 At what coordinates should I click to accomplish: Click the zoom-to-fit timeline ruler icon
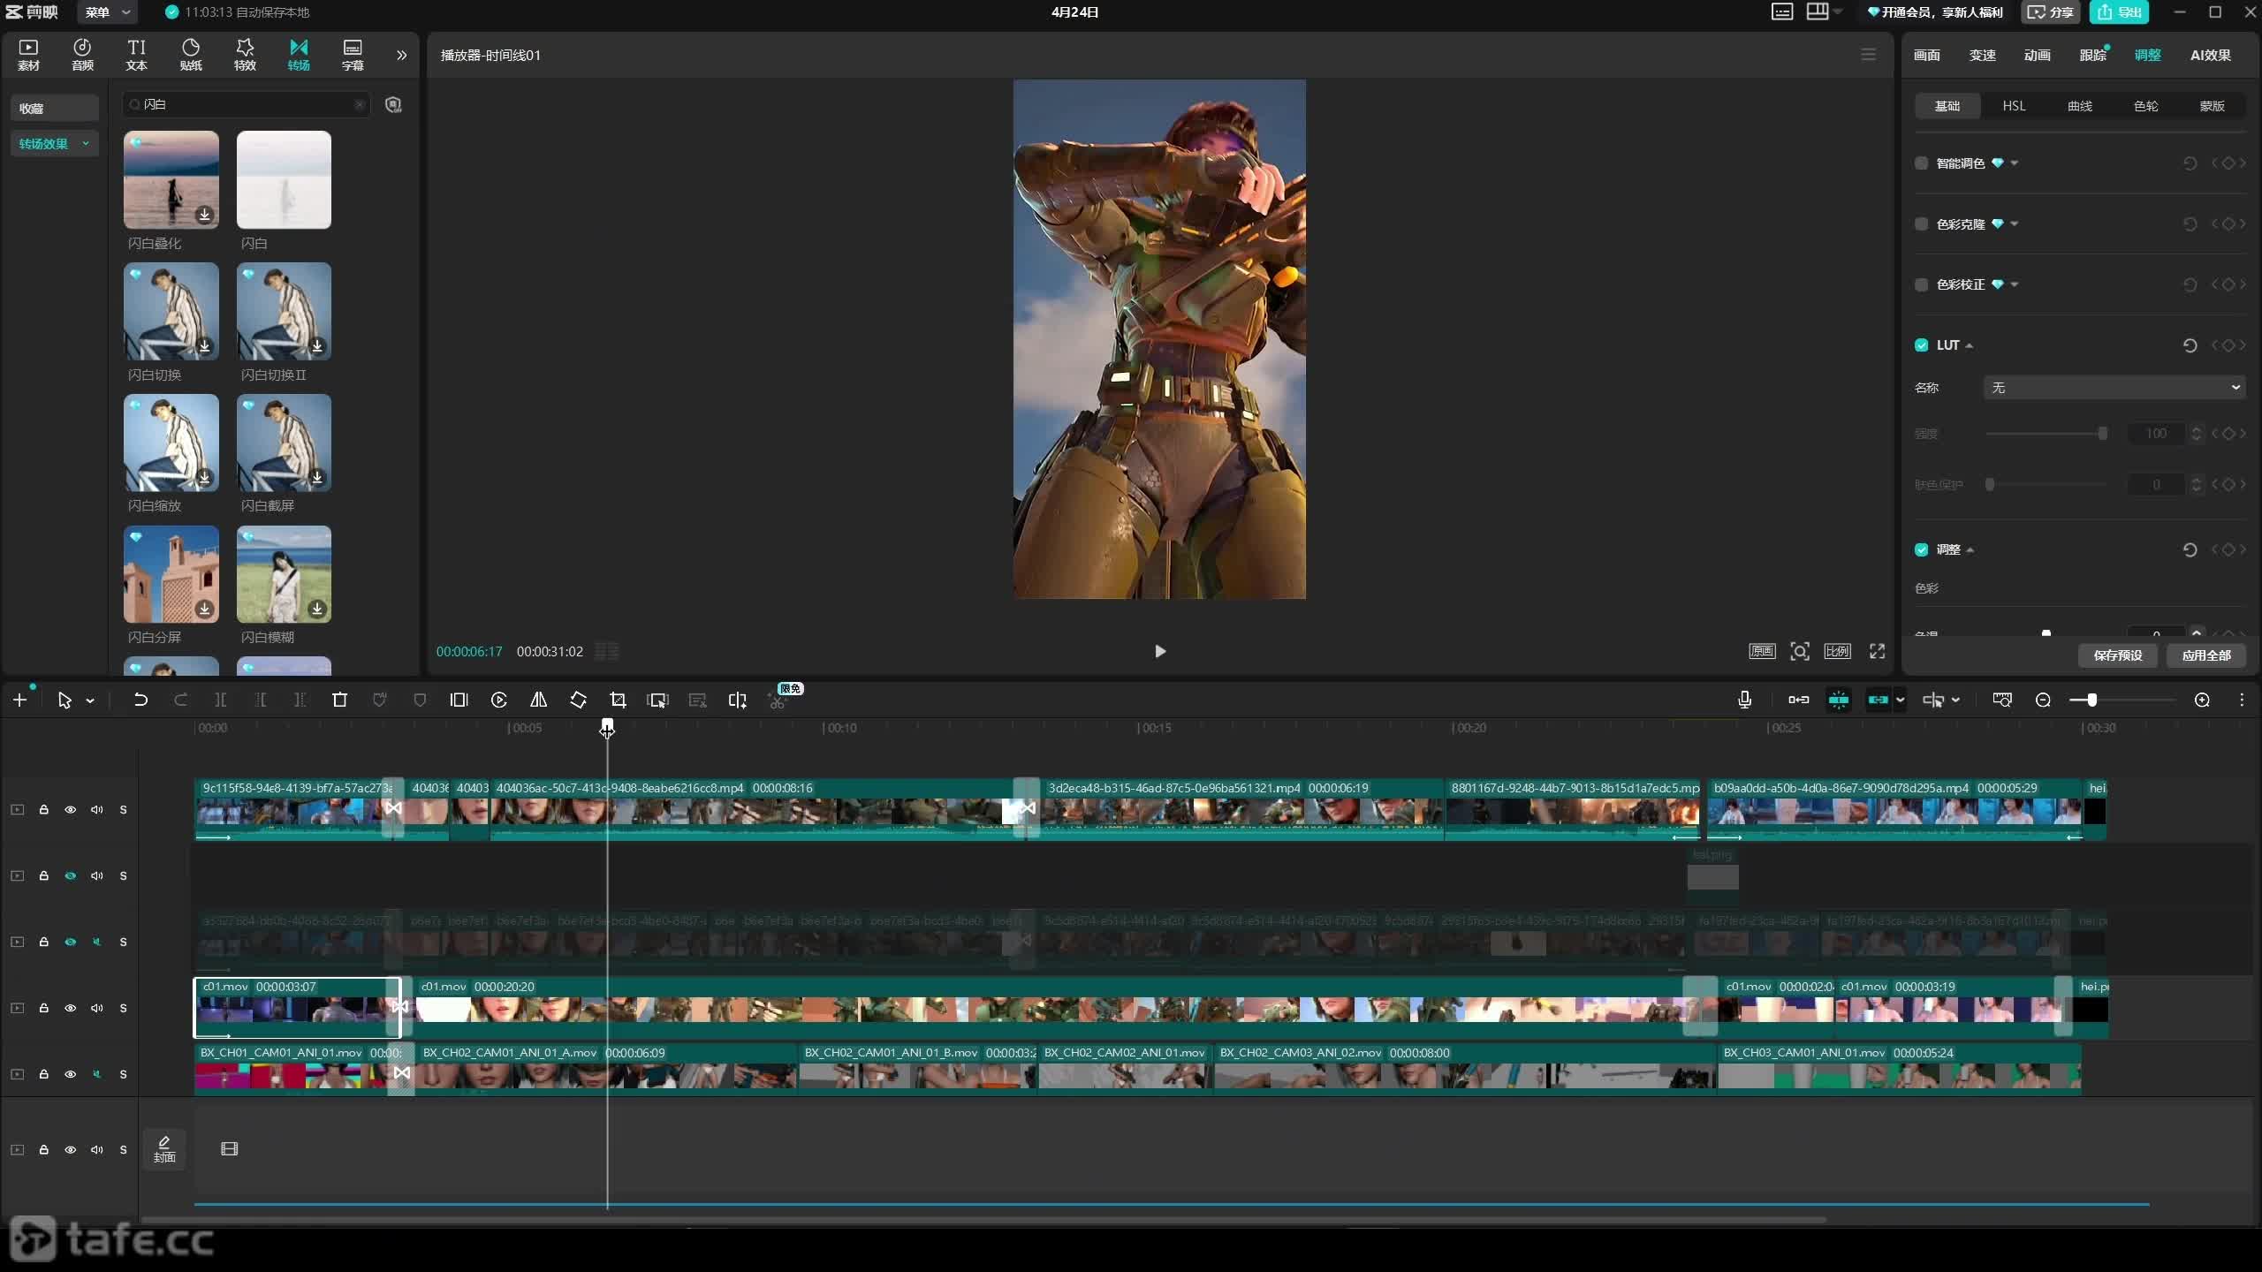click(x=2002, y=700)
